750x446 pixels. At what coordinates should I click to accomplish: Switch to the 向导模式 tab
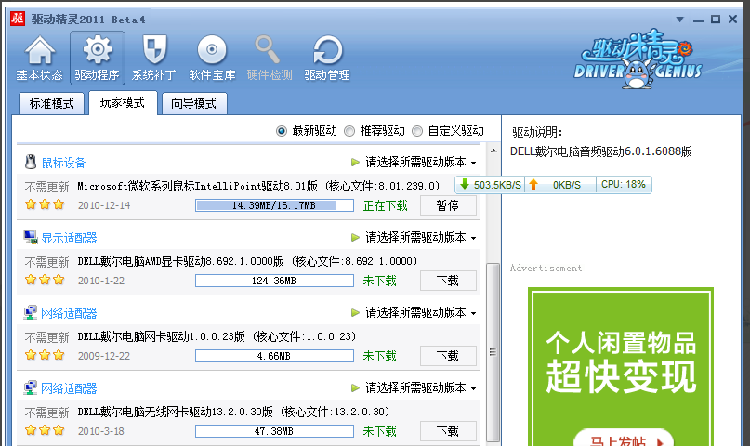point(193,103)
